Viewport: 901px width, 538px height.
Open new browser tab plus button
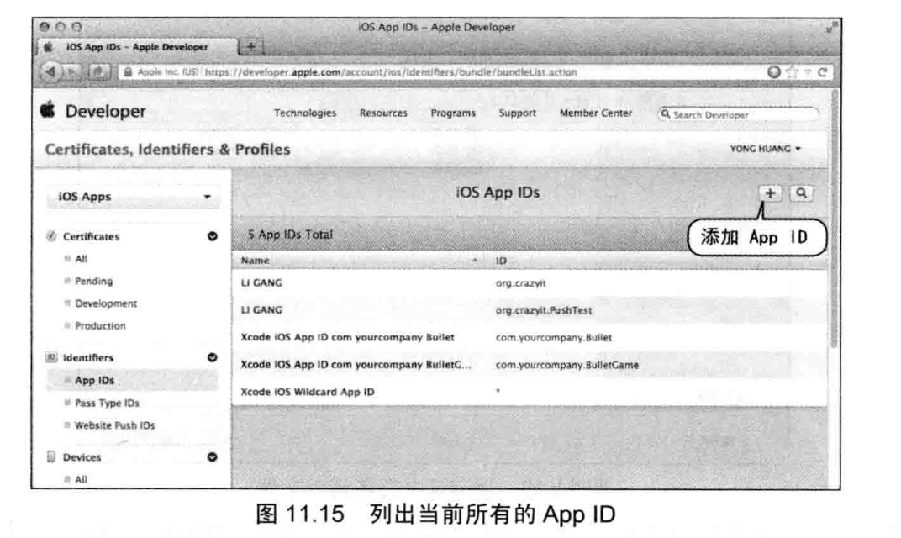pos(251,46)
